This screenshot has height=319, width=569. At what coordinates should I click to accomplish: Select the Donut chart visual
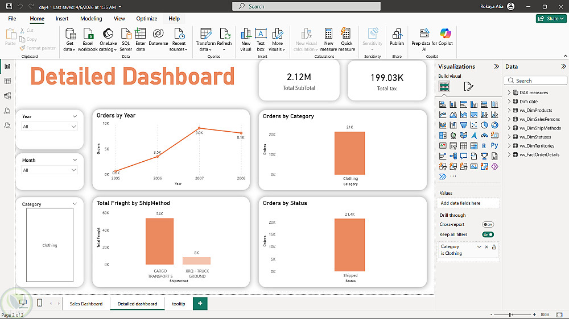tap(494, 125)
